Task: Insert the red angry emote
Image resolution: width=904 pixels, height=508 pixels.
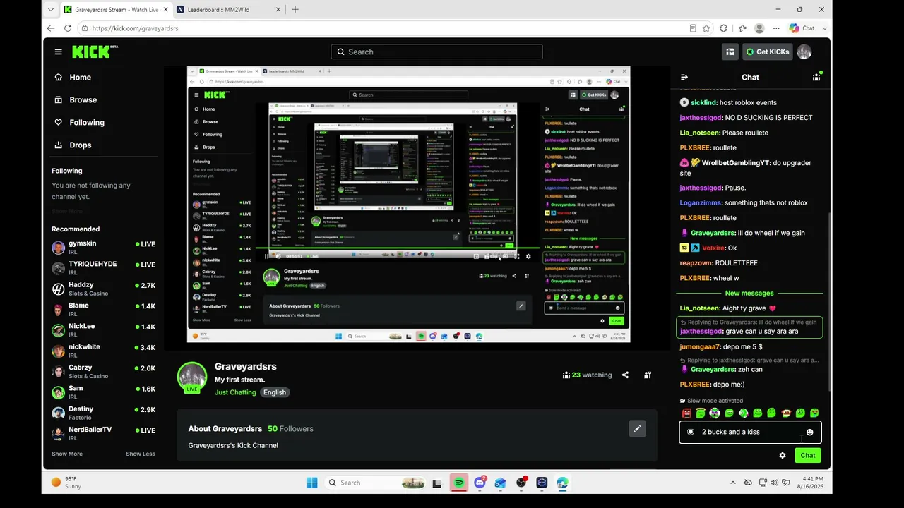Action: (x=686, y=413)
